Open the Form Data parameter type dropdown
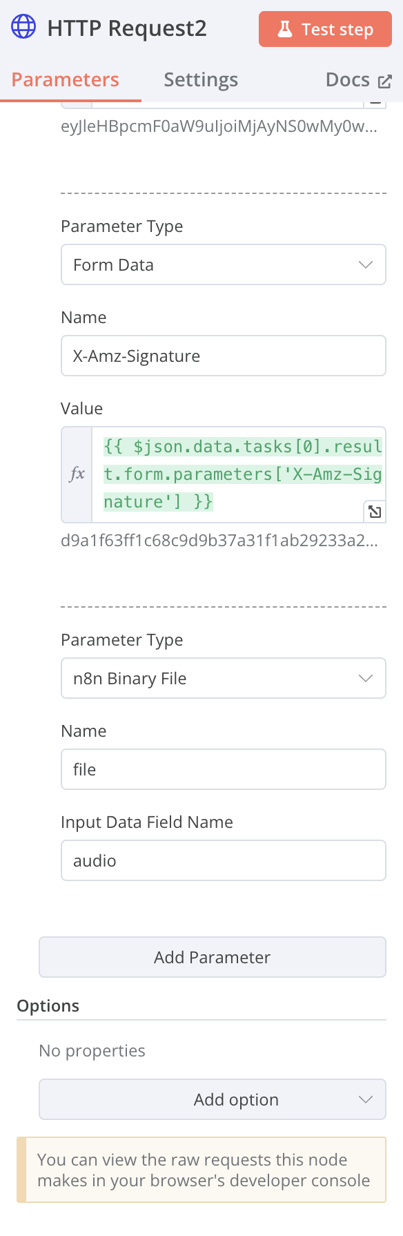Screen dimensions: 403x1236 tap(224, 264)
